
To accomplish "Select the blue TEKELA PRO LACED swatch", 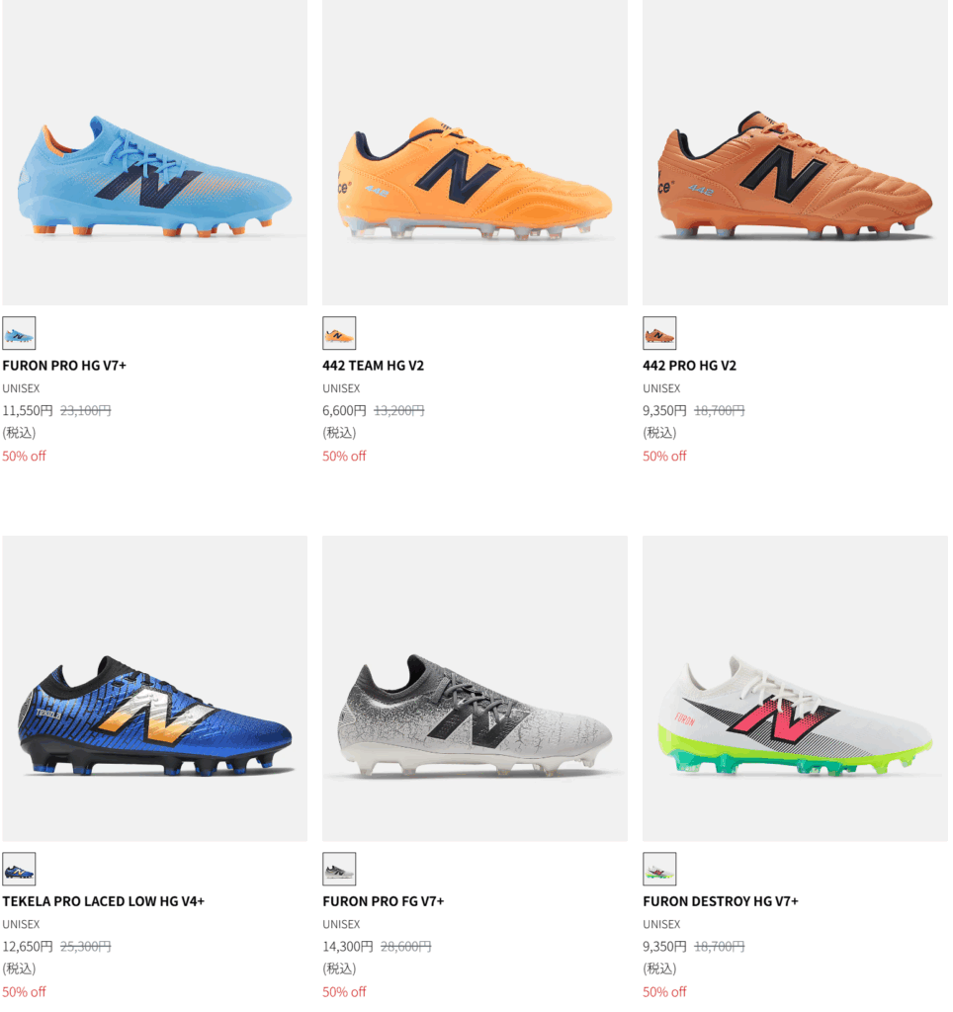I will pos(19,869).
